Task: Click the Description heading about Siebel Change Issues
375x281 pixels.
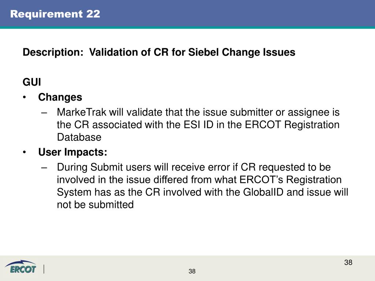Action: point(159,52)
